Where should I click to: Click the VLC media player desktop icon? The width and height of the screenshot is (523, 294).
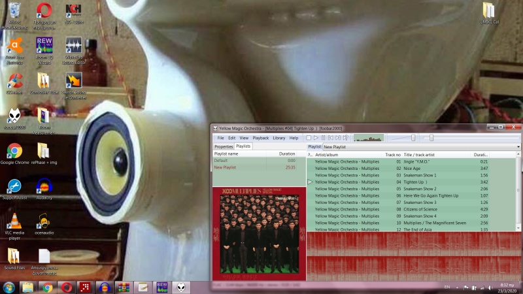(14, 227)
